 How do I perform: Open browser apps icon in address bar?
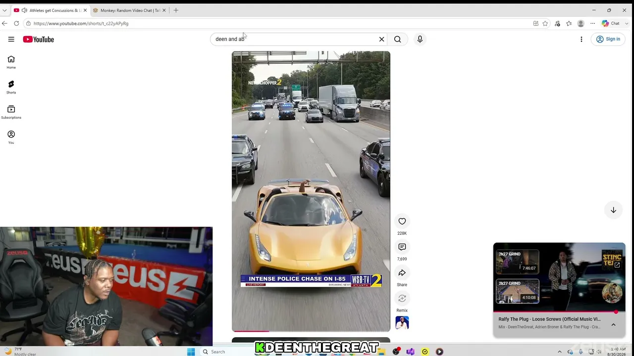[535, 23]
